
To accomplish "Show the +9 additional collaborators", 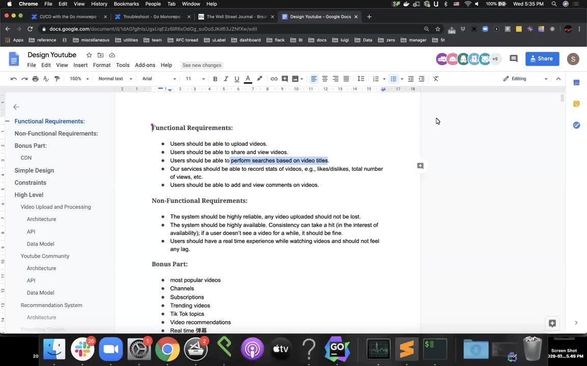I will click(495, 59).
